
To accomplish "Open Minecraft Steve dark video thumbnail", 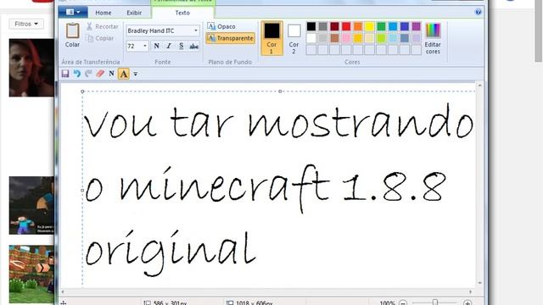I will click(x=31, y=205).
